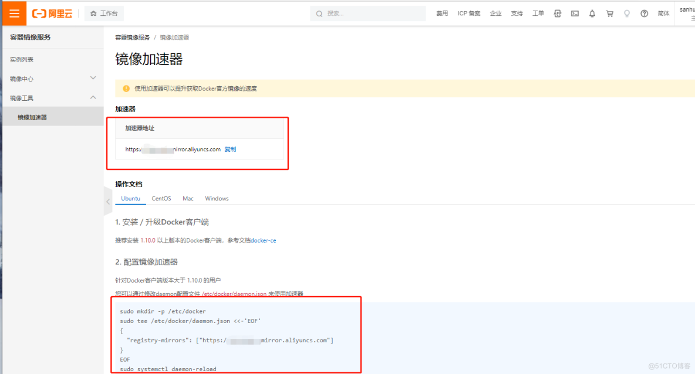Viewport: 695px width, 374px height.
Task: Click the Aliyun logo
Action: (52, 13)
